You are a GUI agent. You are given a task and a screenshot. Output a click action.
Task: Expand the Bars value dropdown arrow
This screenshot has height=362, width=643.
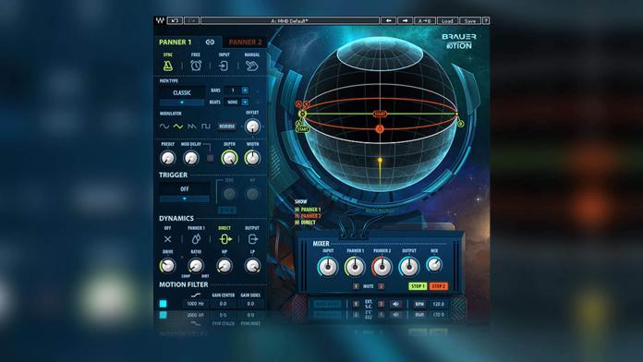coord(245,90)
